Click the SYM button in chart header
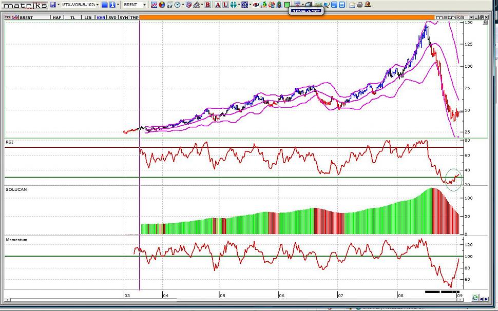The height and width of the screenshot is (311, 498). click(124, 17)
